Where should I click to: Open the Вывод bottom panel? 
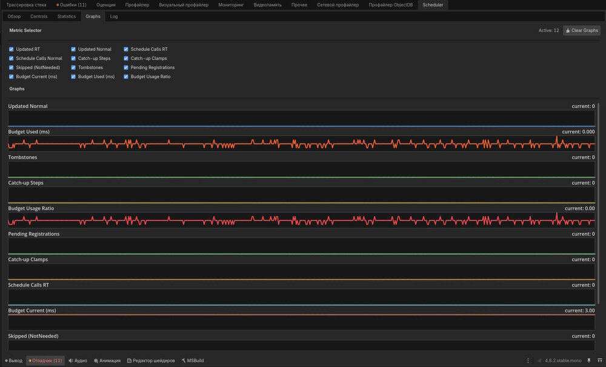pos(14,360)
